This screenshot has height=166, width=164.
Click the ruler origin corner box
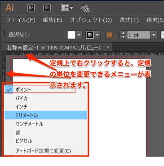[4, 53]
